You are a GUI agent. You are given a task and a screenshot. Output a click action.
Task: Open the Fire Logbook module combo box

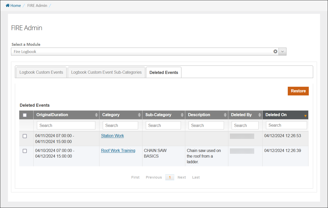pyautogui.click(x=141, y=51)
